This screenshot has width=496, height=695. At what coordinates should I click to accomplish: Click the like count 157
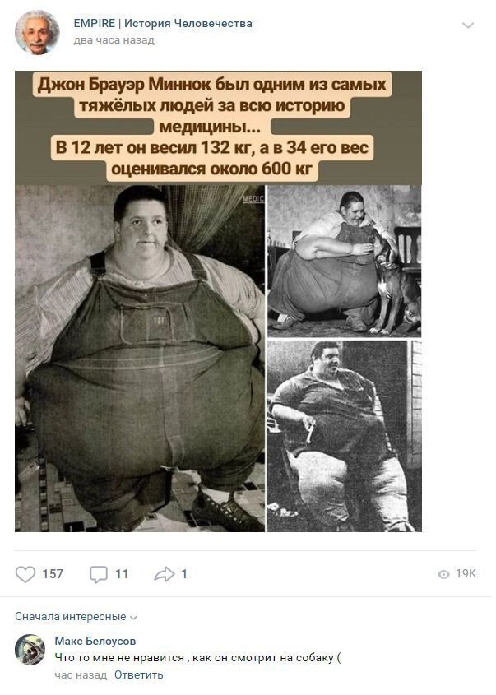[x=53, y=574]
